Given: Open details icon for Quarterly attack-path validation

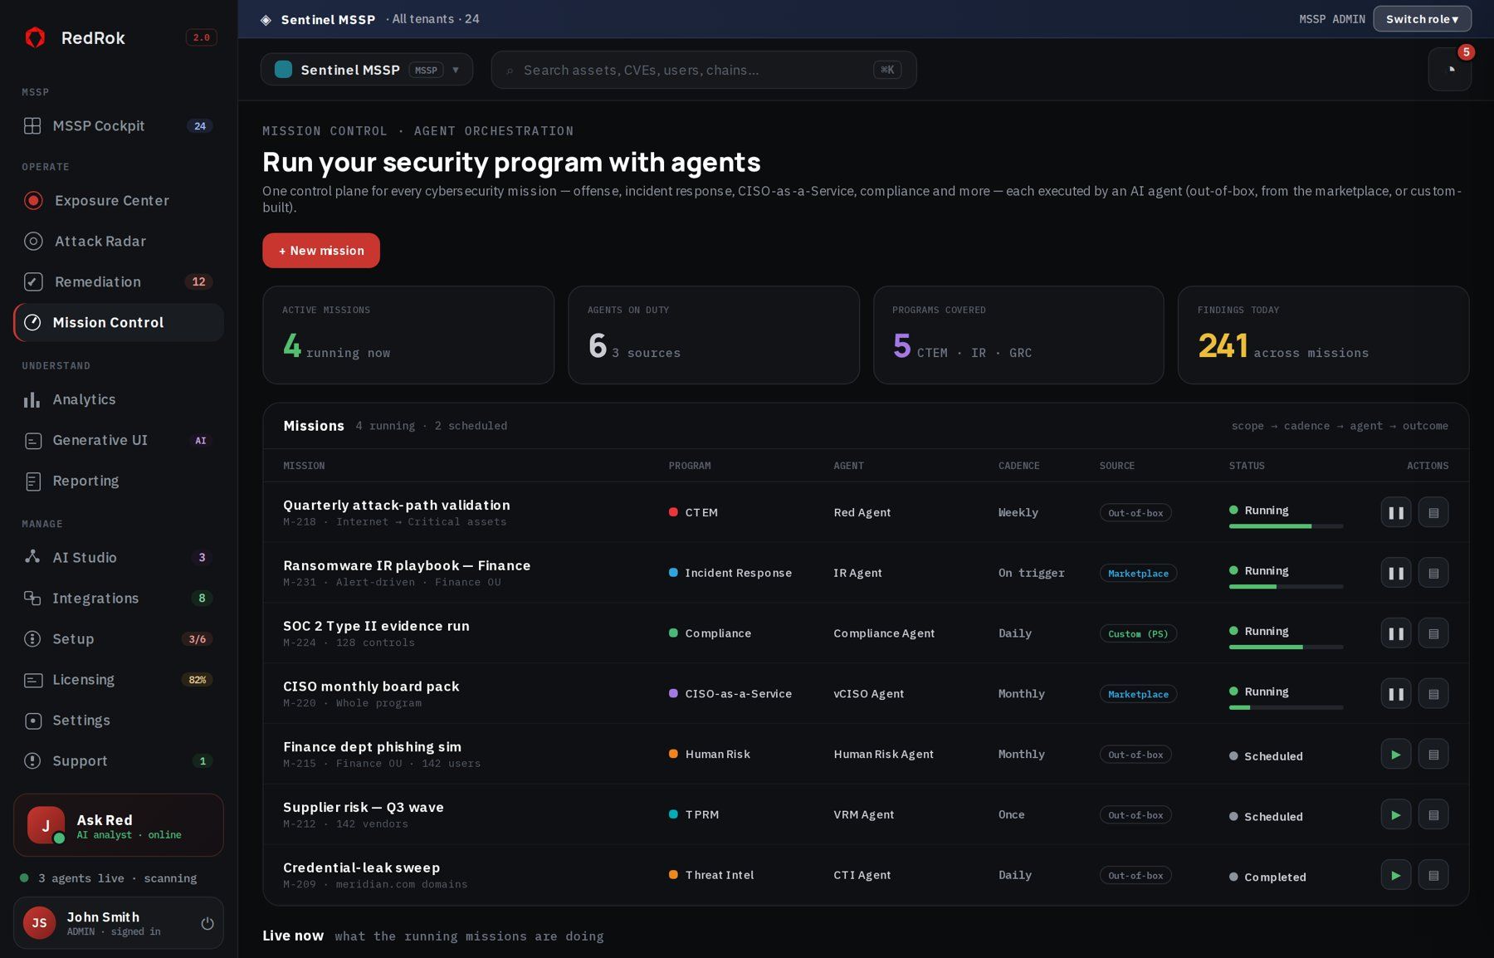Looking at the screenshot, I should tap(1433, 512).
